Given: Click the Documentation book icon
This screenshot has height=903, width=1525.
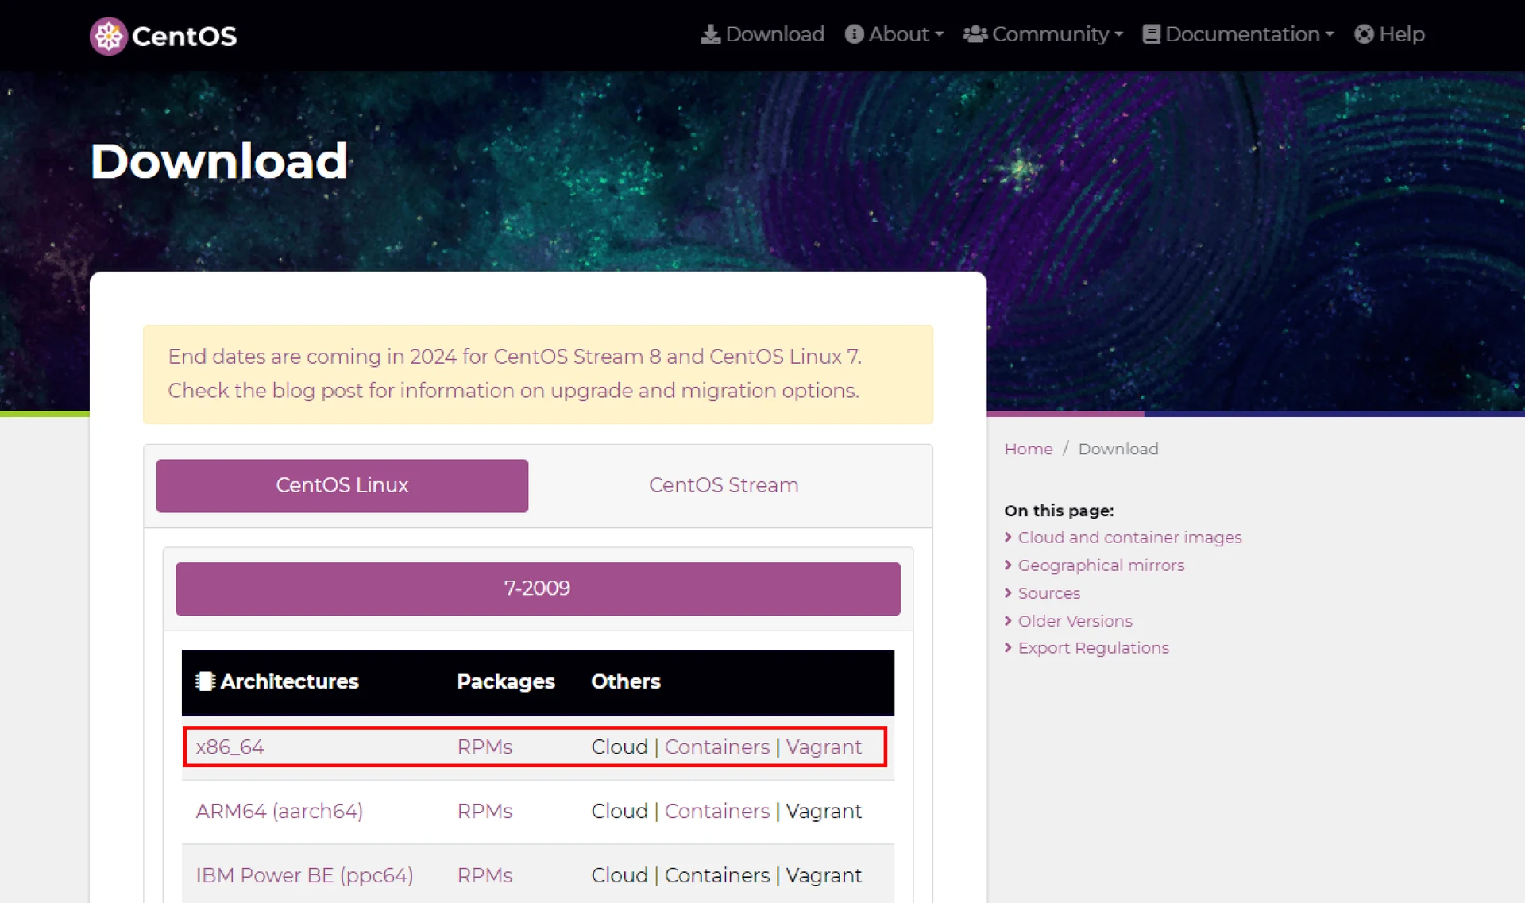Looking at the screenshot, I should (1151, 34).
